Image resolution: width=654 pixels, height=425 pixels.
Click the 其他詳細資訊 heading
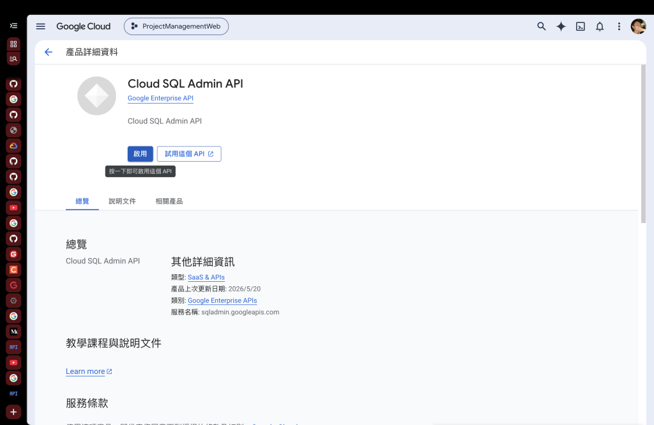(x=202, y=262)
